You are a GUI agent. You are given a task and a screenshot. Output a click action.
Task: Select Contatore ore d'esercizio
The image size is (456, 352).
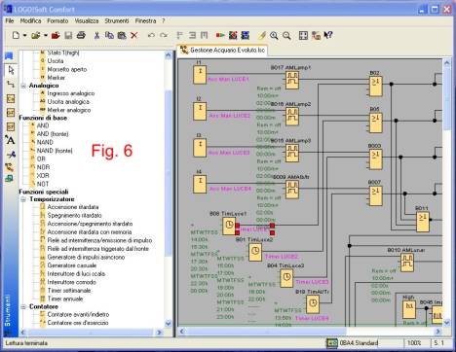pyautogui.click(x=78, y=323)
